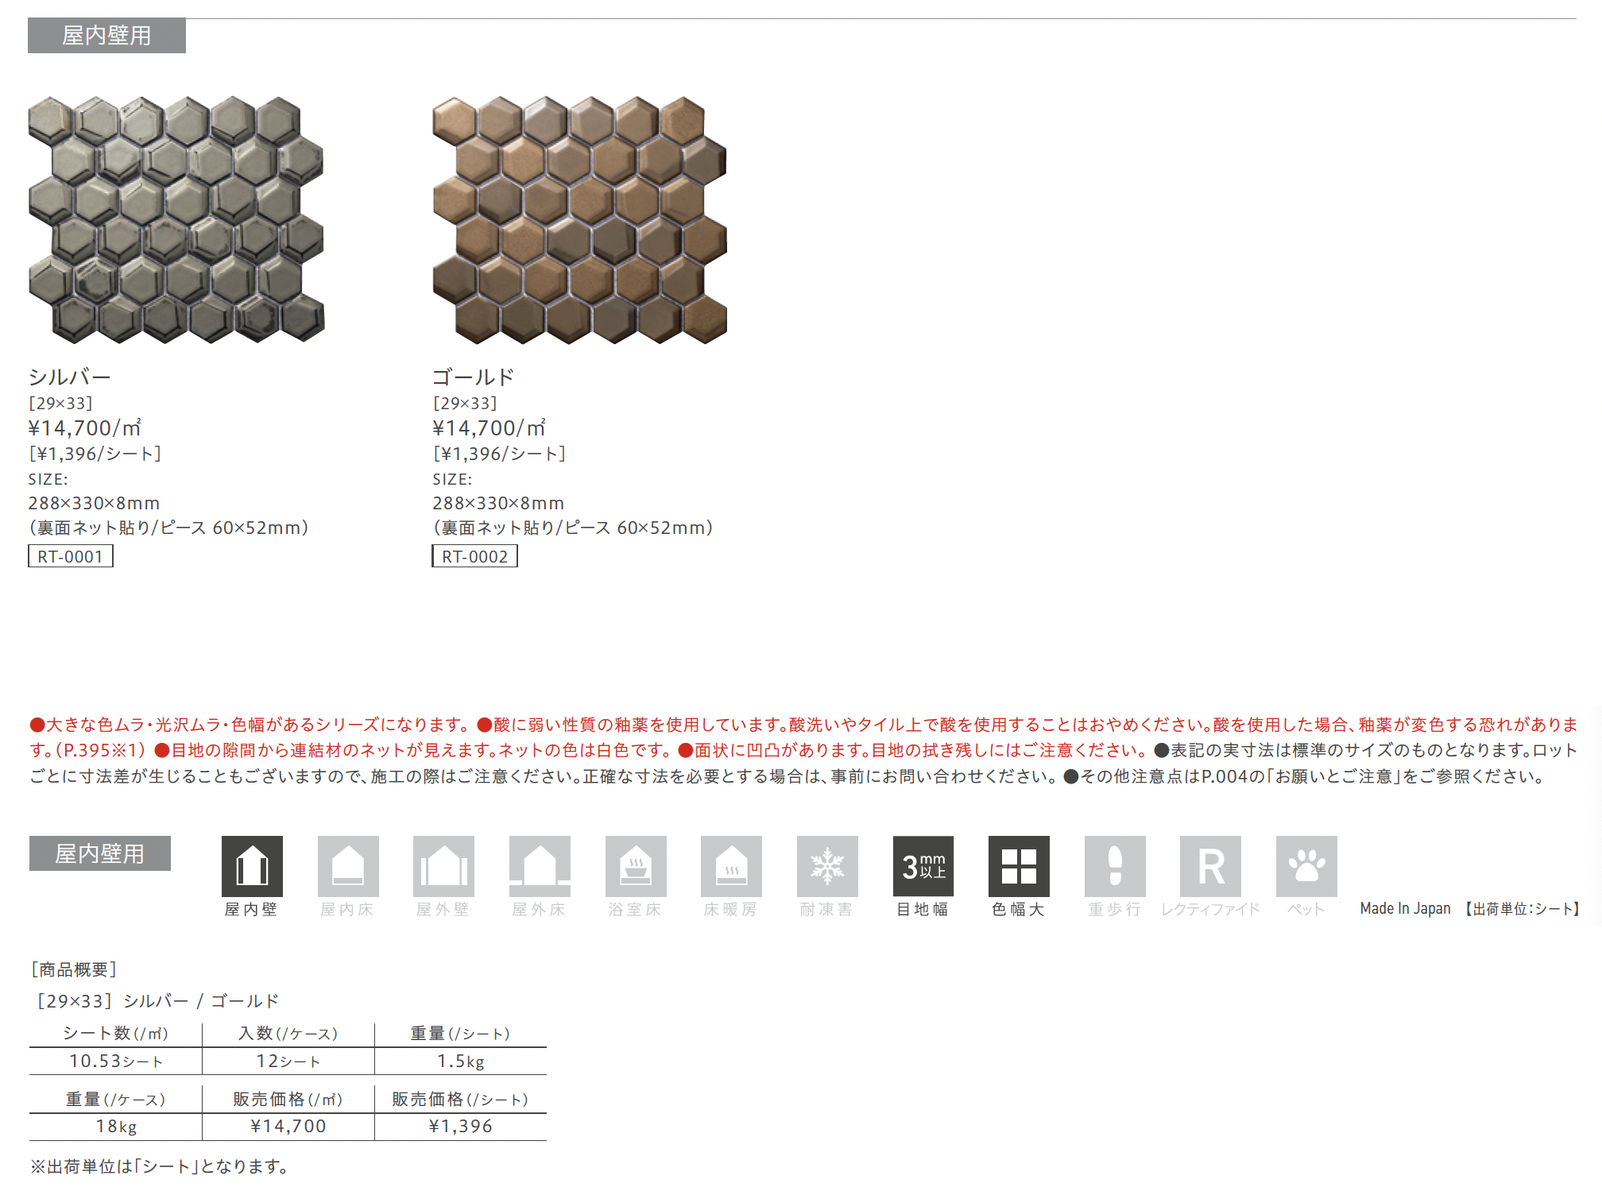Click the 屋外壁 outdoor wall icon
The width and height of the screenshot is (1602, 1199).
[443, 866]
